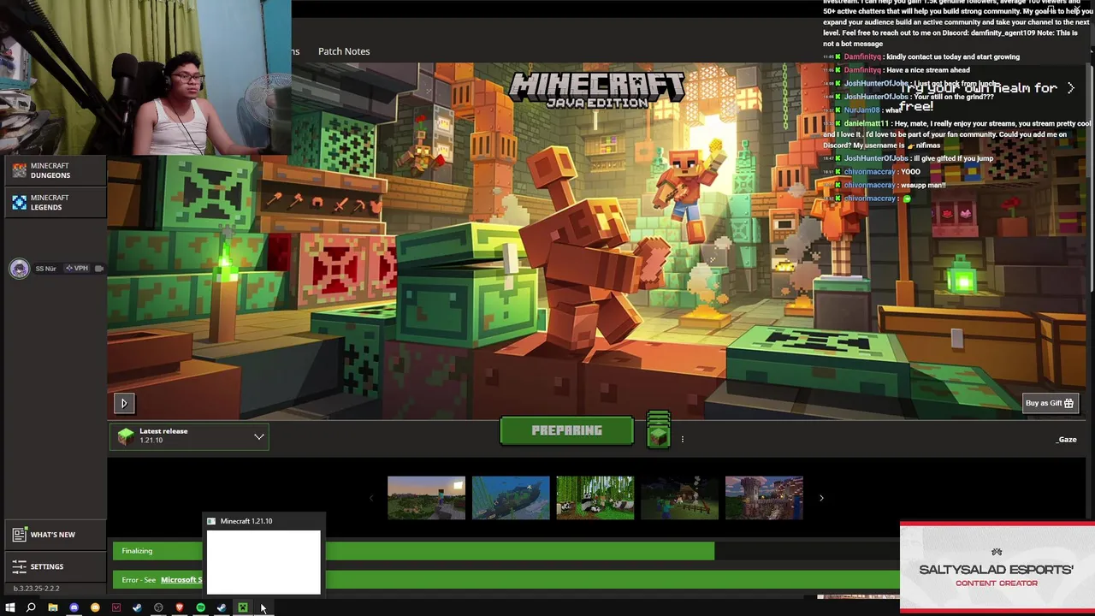Click the Minecraft Java Edition logo
Image resolution: width=1095 pixels, height=616 pixels.
[596, 89]
